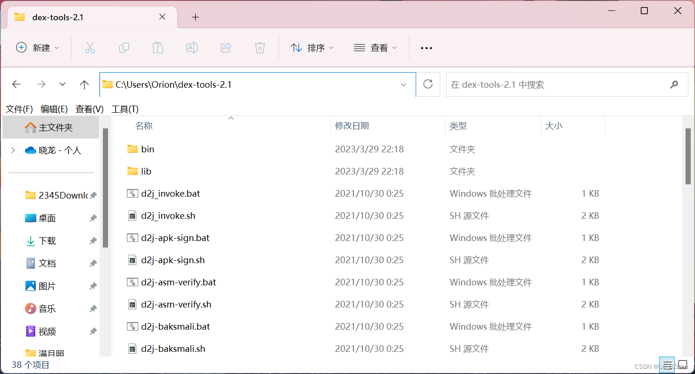The width and height of the screenshot is (695, 374).
Task: Select 桌面 in navigation pane
Action: [x=41, y=218]
